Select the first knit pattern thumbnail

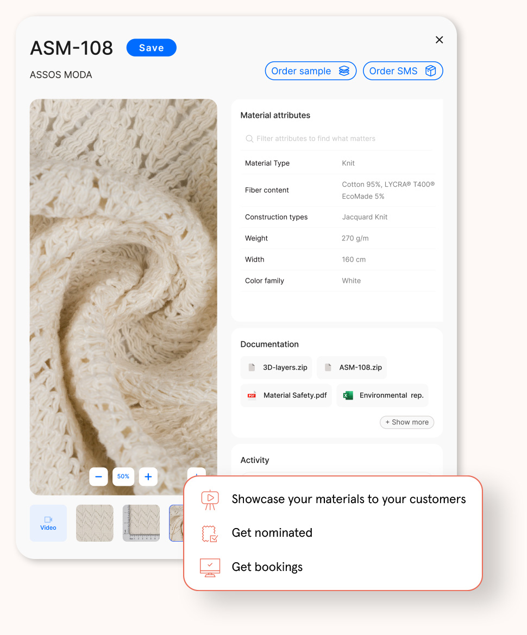(x=95, y=523)
